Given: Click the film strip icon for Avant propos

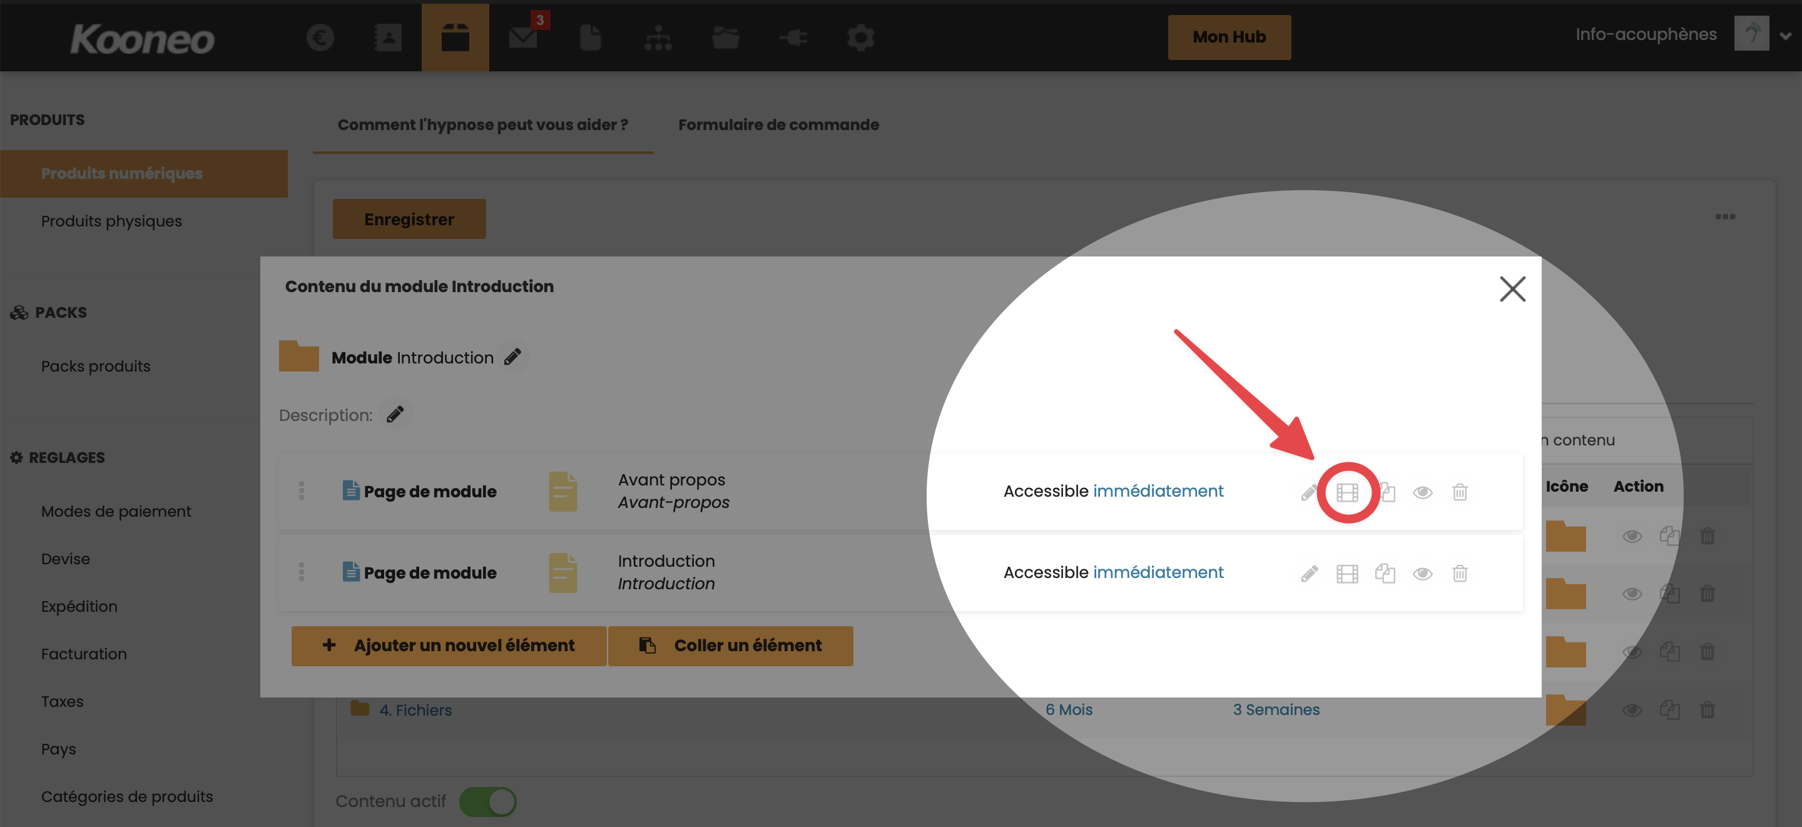Looking at the screenshot, I should tap(1346, 492).
